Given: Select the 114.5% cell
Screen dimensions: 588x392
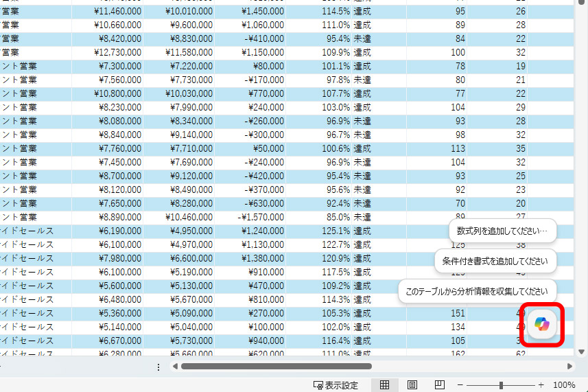Looking at the screenshot, I should [x=319, y=11].
